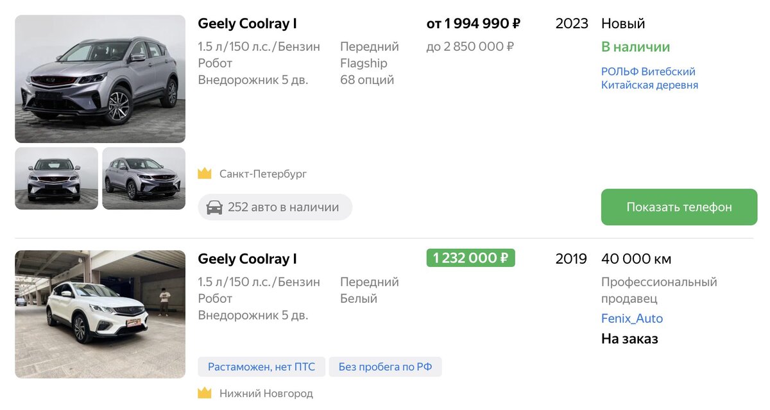Image resolution: width=770 pixels, height=410 pixels.
Task: Click the crown icon beside Нижний Новгород
Action: [205, 393]
